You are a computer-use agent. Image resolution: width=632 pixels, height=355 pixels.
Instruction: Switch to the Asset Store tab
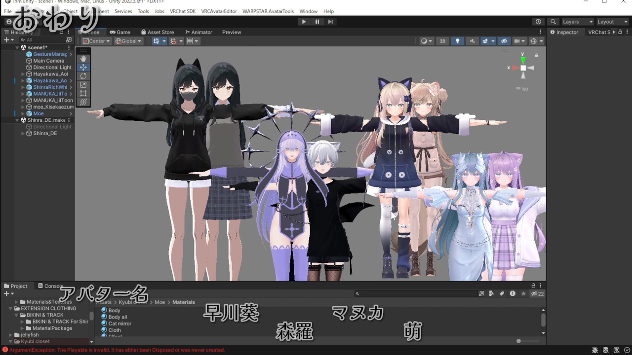pyautogui.click(x=157, y=32)
